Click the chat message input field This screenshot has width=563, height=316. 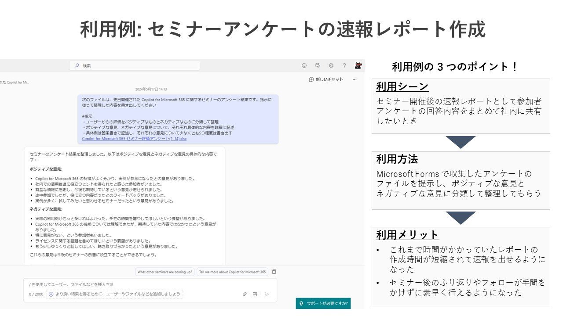[x=150, y=284]
